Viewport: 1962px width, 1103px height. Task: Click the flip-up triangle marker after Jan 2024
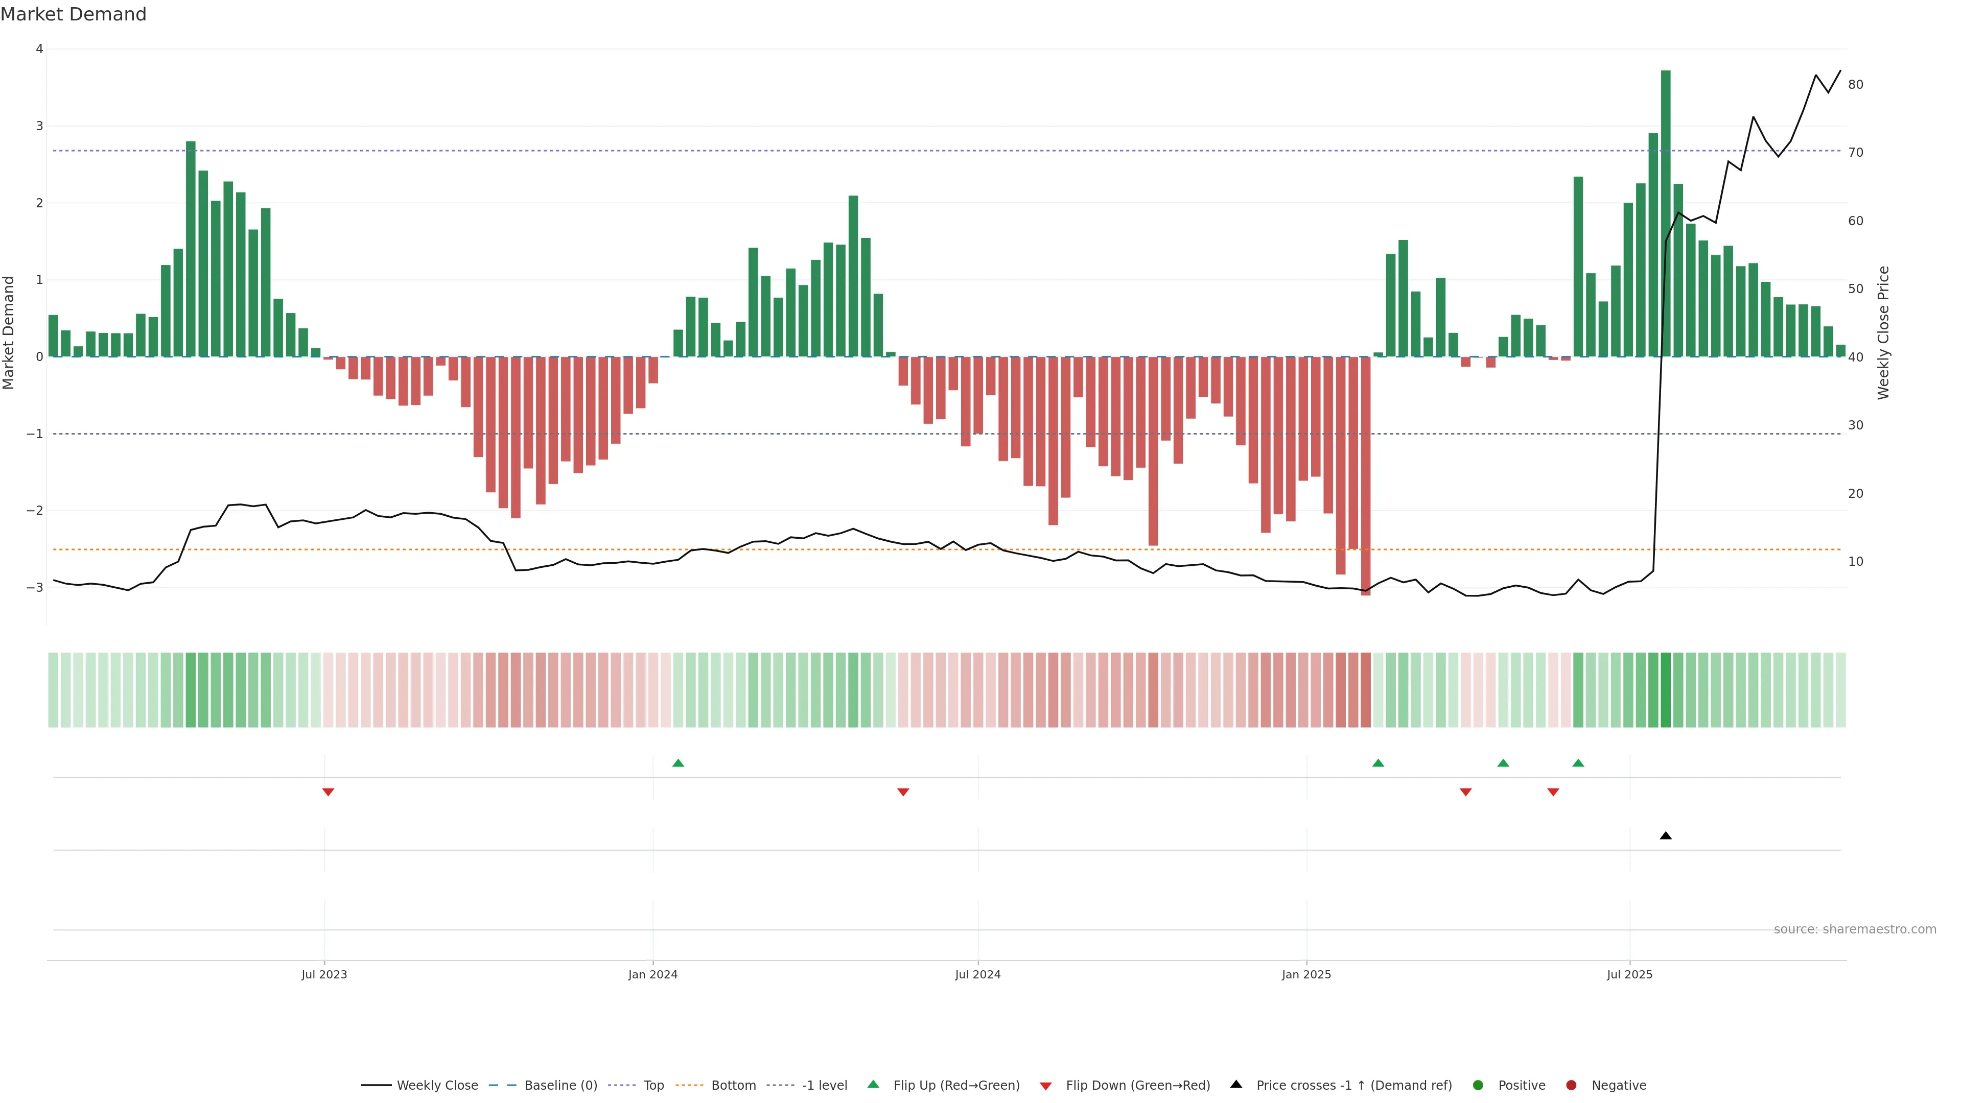coord(678,763)
